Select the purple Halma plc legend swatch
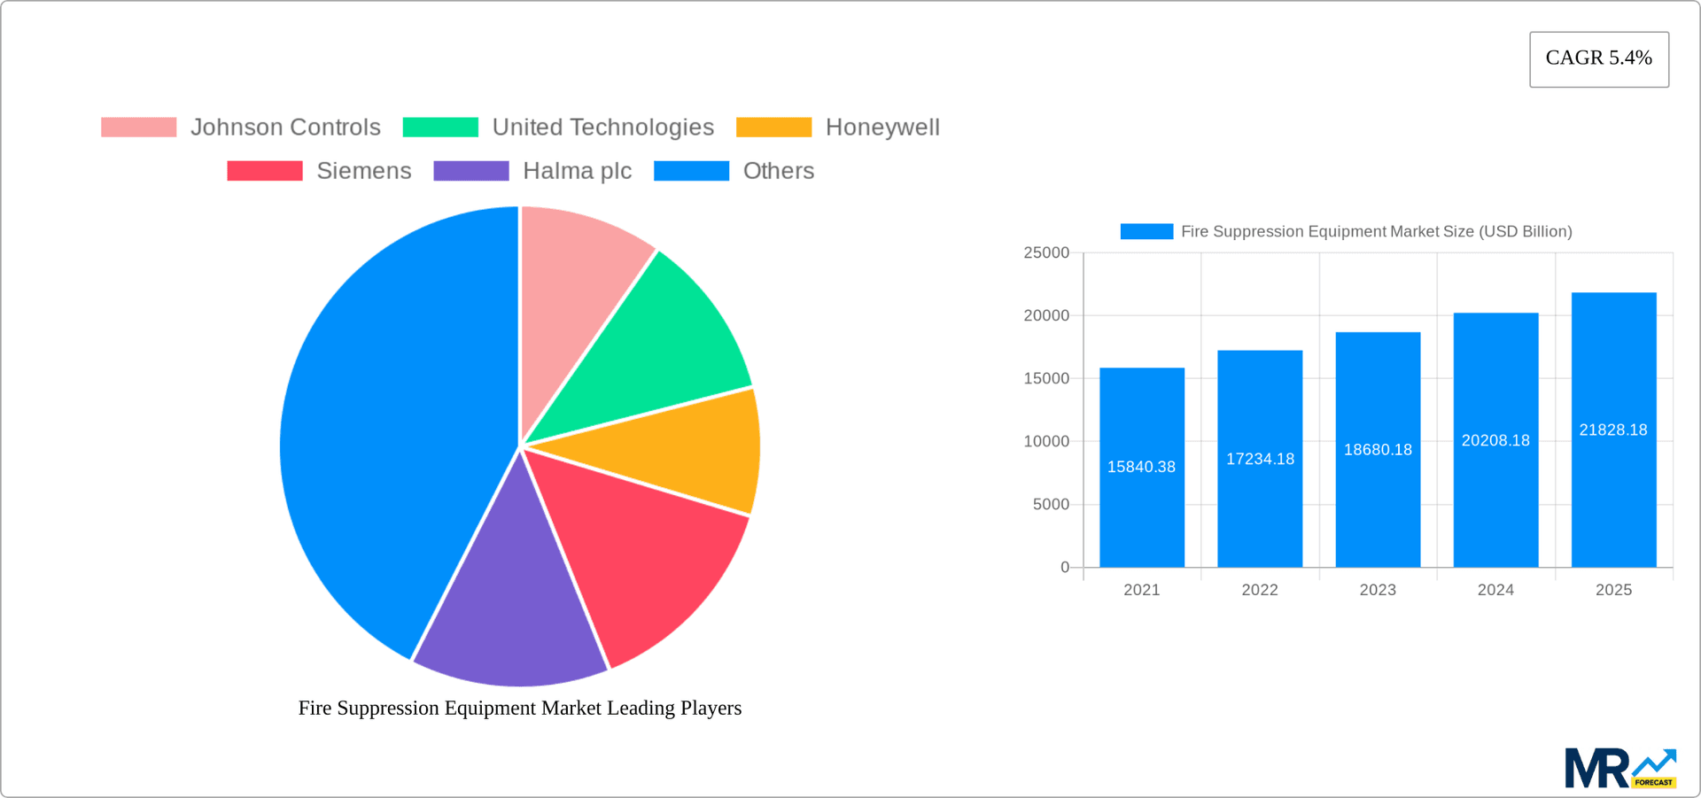1701x798 pixels. [x=470, y=170]
